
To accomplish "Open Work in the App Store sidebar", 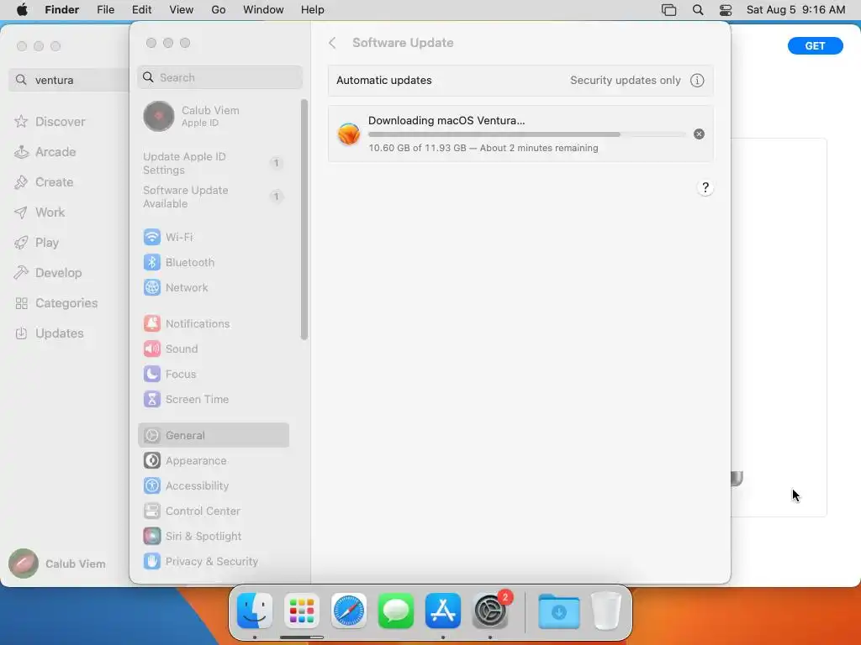I will [40, 212].
